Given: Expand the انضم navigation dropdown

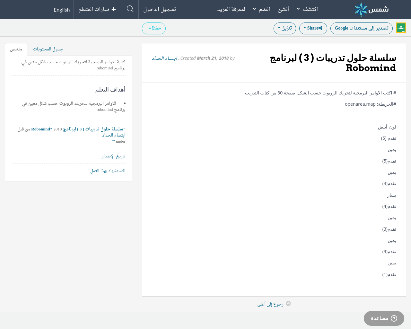Looking at the screenshot, I should pos(261,9).
